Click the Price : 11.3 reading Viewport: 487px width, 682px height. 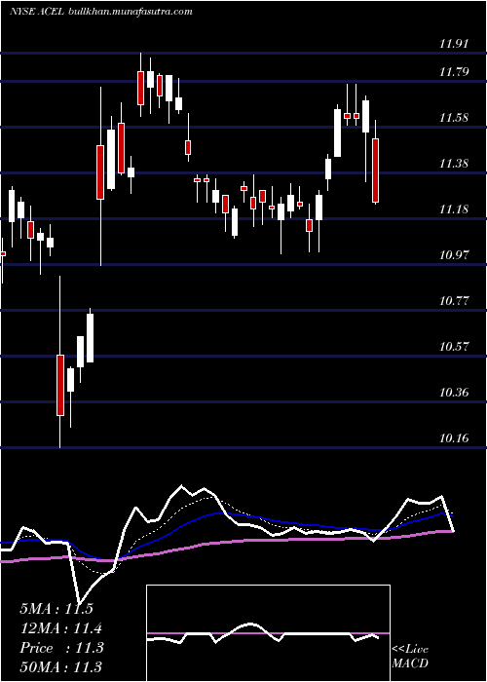[61, 648]
